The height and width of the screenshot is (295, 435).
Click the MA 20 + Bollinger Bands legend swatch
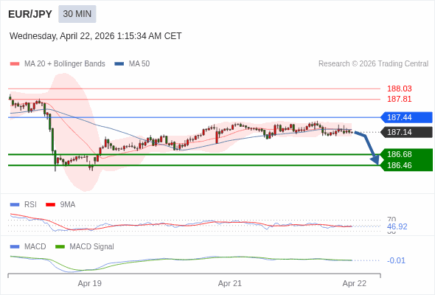(x=15, y=64)
